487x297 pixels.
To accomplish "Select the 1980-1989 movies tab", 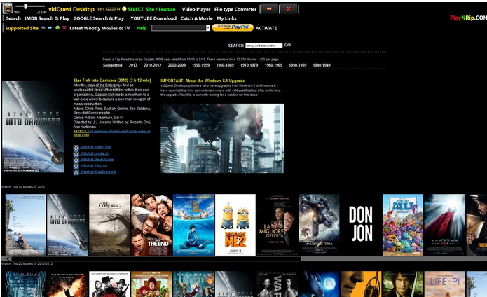I will point(225,65).
